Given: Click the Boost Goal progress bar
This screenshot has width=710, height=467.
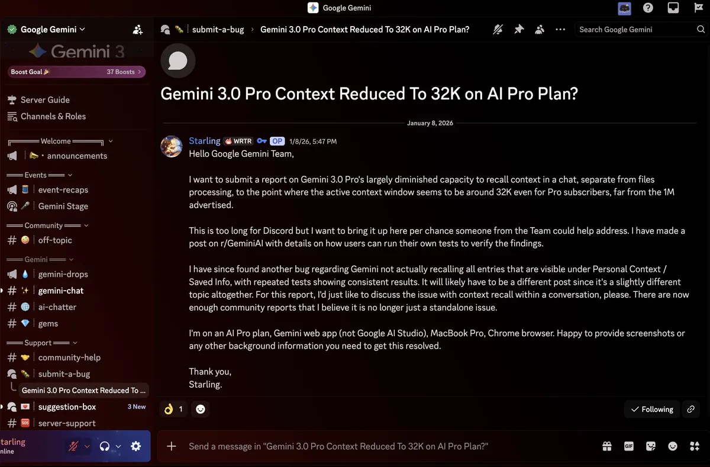Looking at the screenshot, I should 76,72.
